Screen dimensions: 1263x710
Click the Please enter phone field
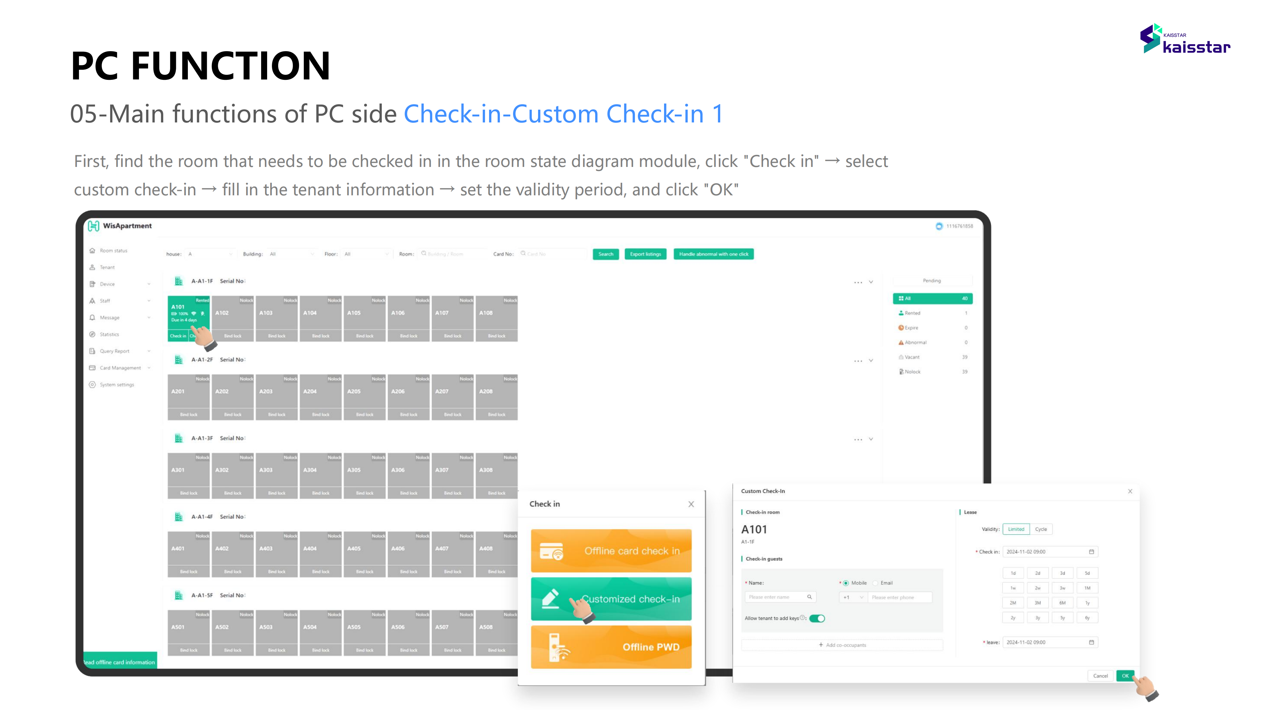(900, 597)
